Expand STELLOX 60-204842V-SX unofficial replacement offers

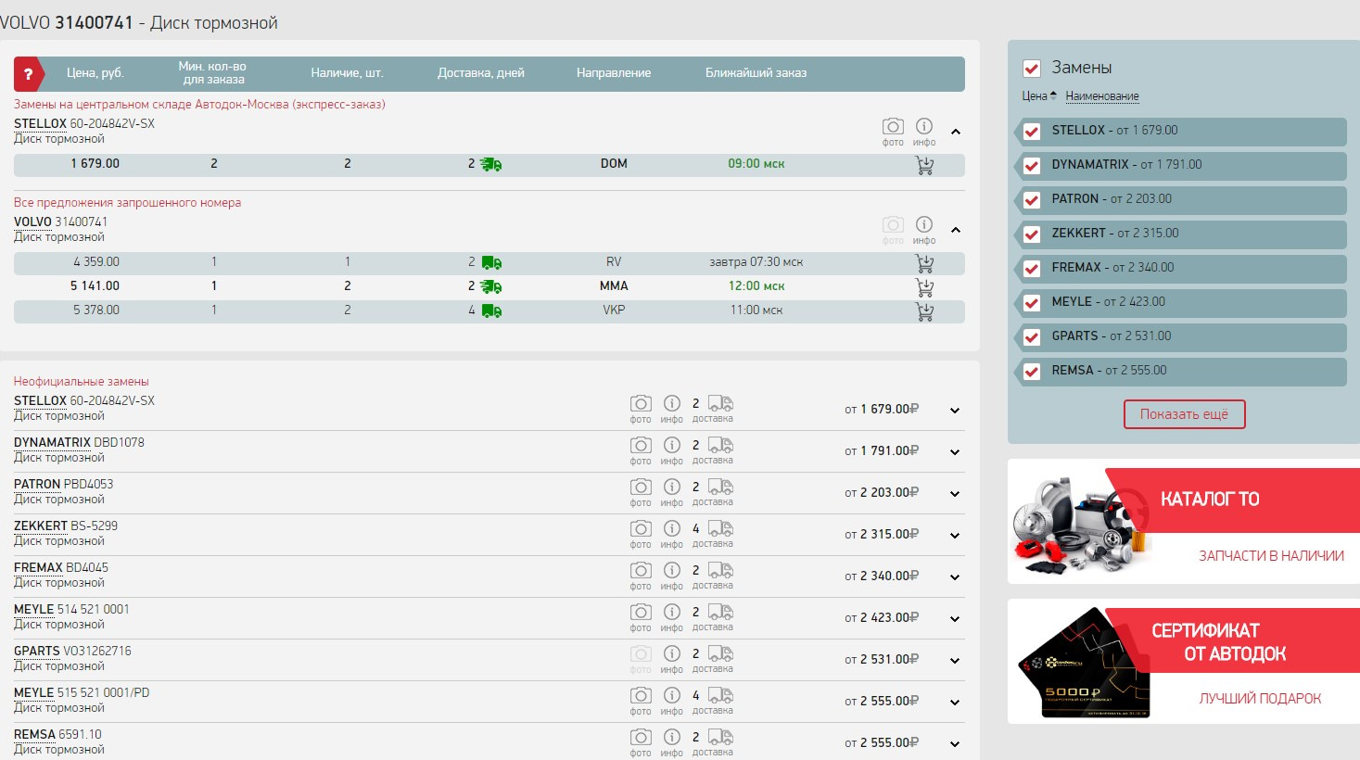pos(955,411)
